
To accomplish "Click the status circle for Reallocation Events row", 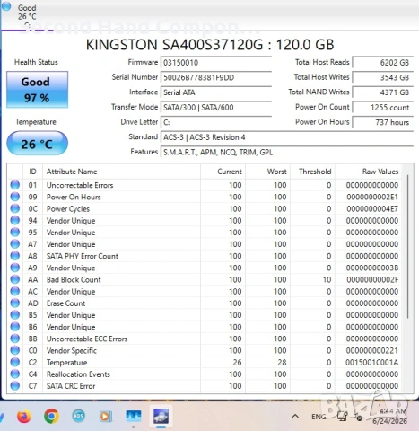I will click(x=15, y=374).
